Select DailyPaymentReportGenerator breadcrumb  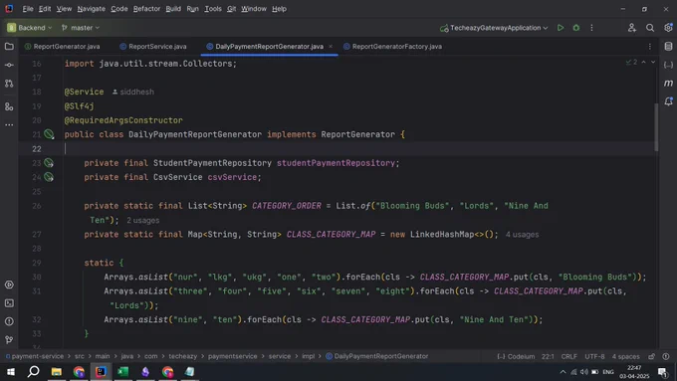377,356
